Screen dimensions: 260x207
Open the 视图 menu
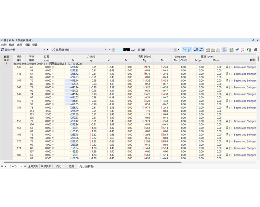(x=27, y=45)
